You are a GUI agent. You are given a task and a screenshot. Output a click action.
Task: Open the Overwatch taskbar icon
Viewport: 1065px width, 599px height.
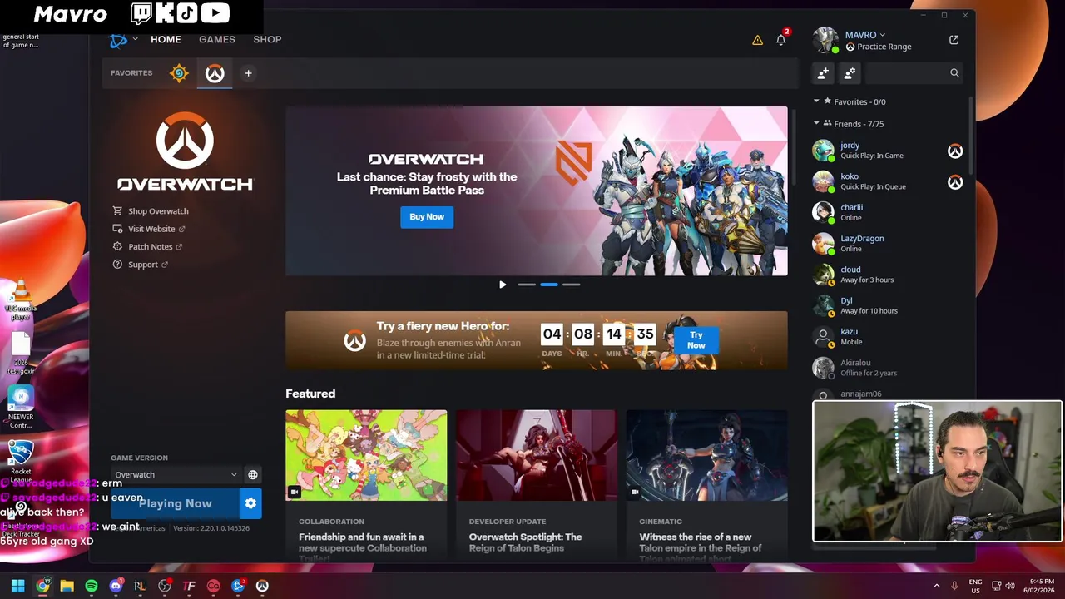[x=262, y=586]
